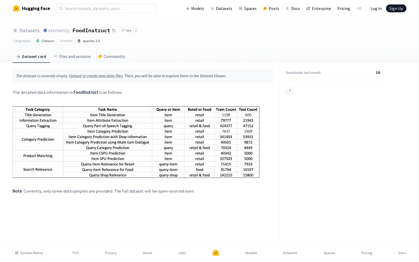Select the Chinese language tag
The width and height of the screenshot is (419, 262).
coord(45,41)
